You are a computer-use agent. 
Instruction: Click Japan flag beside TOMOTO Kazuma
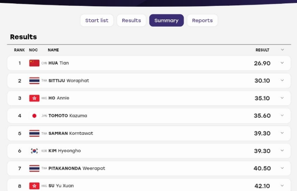coord(35,116)
